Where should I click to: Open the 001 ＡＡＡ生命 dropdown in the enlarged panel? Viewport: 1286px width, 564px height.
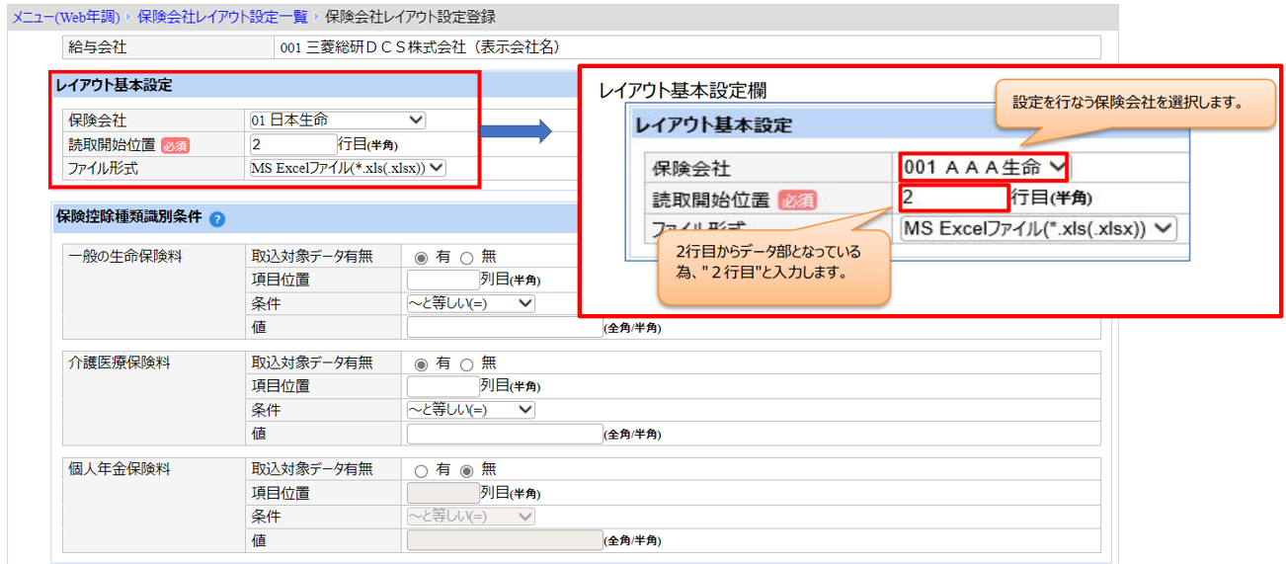pos(985,167)
